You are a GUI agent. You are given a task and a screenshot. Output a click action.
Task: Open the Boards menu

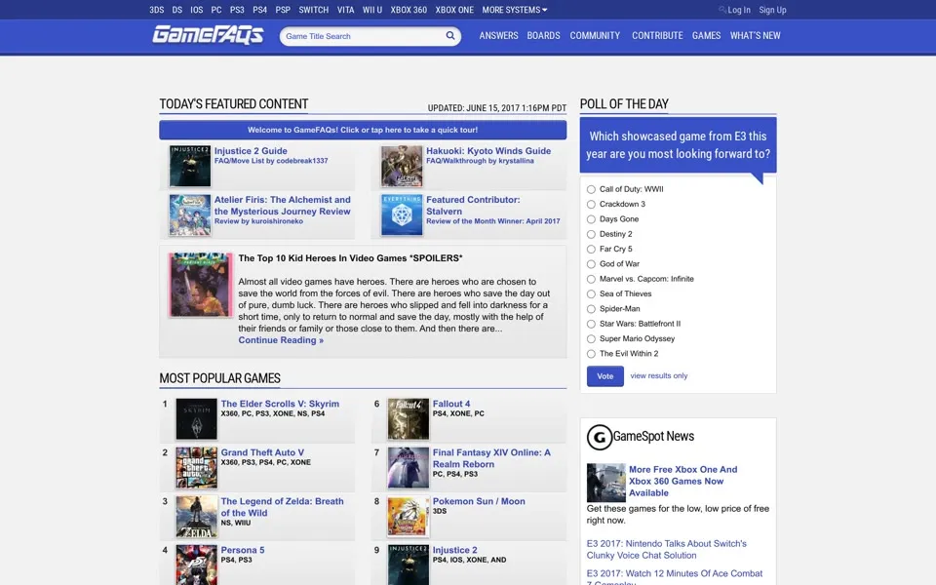pos(543,36)
